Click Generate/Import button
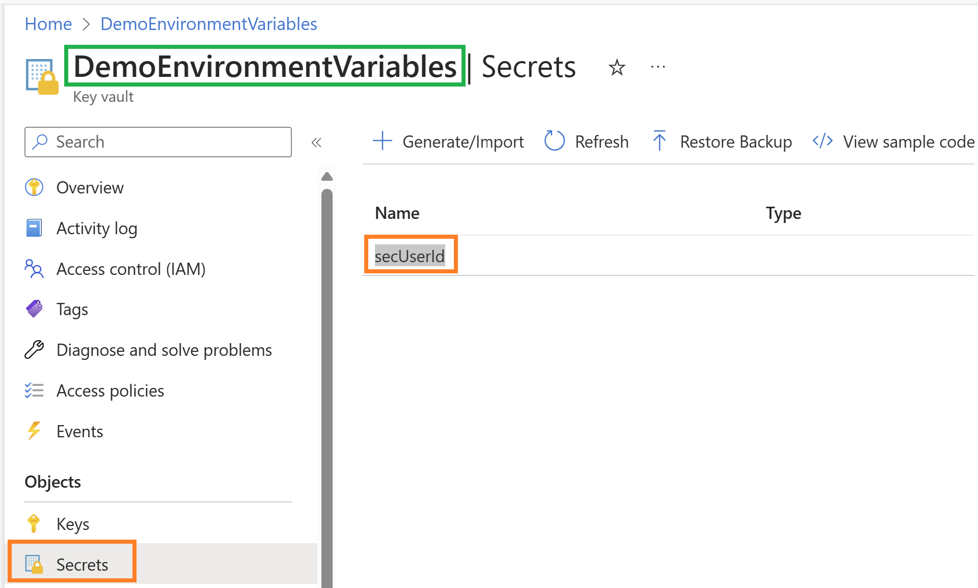The height and width of the screenshot is (588, 978). point(448,142)
